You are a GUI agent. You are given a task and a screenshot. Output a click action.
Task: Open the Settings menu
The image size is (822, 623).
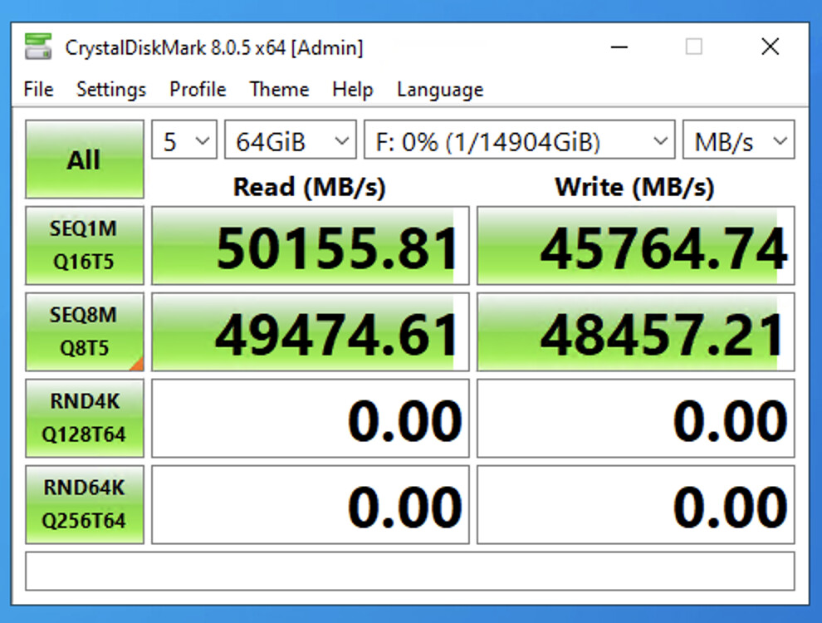tap(110, 90)
